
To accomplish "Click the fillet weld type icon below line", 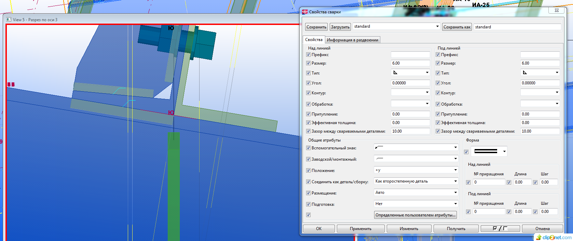I will point(525,72).
